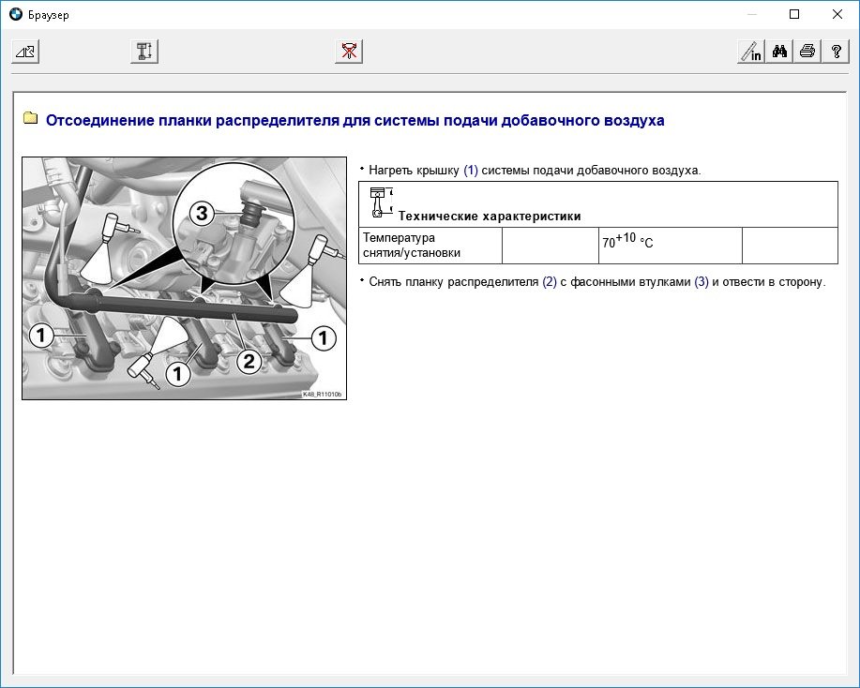Click the heading about distributor rail disconnection
Viewport: 860px width, 688px height.
355,121
